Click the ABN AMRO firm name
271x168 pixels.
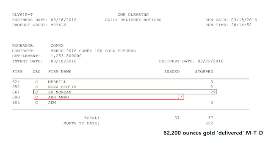tap(58, 97)
